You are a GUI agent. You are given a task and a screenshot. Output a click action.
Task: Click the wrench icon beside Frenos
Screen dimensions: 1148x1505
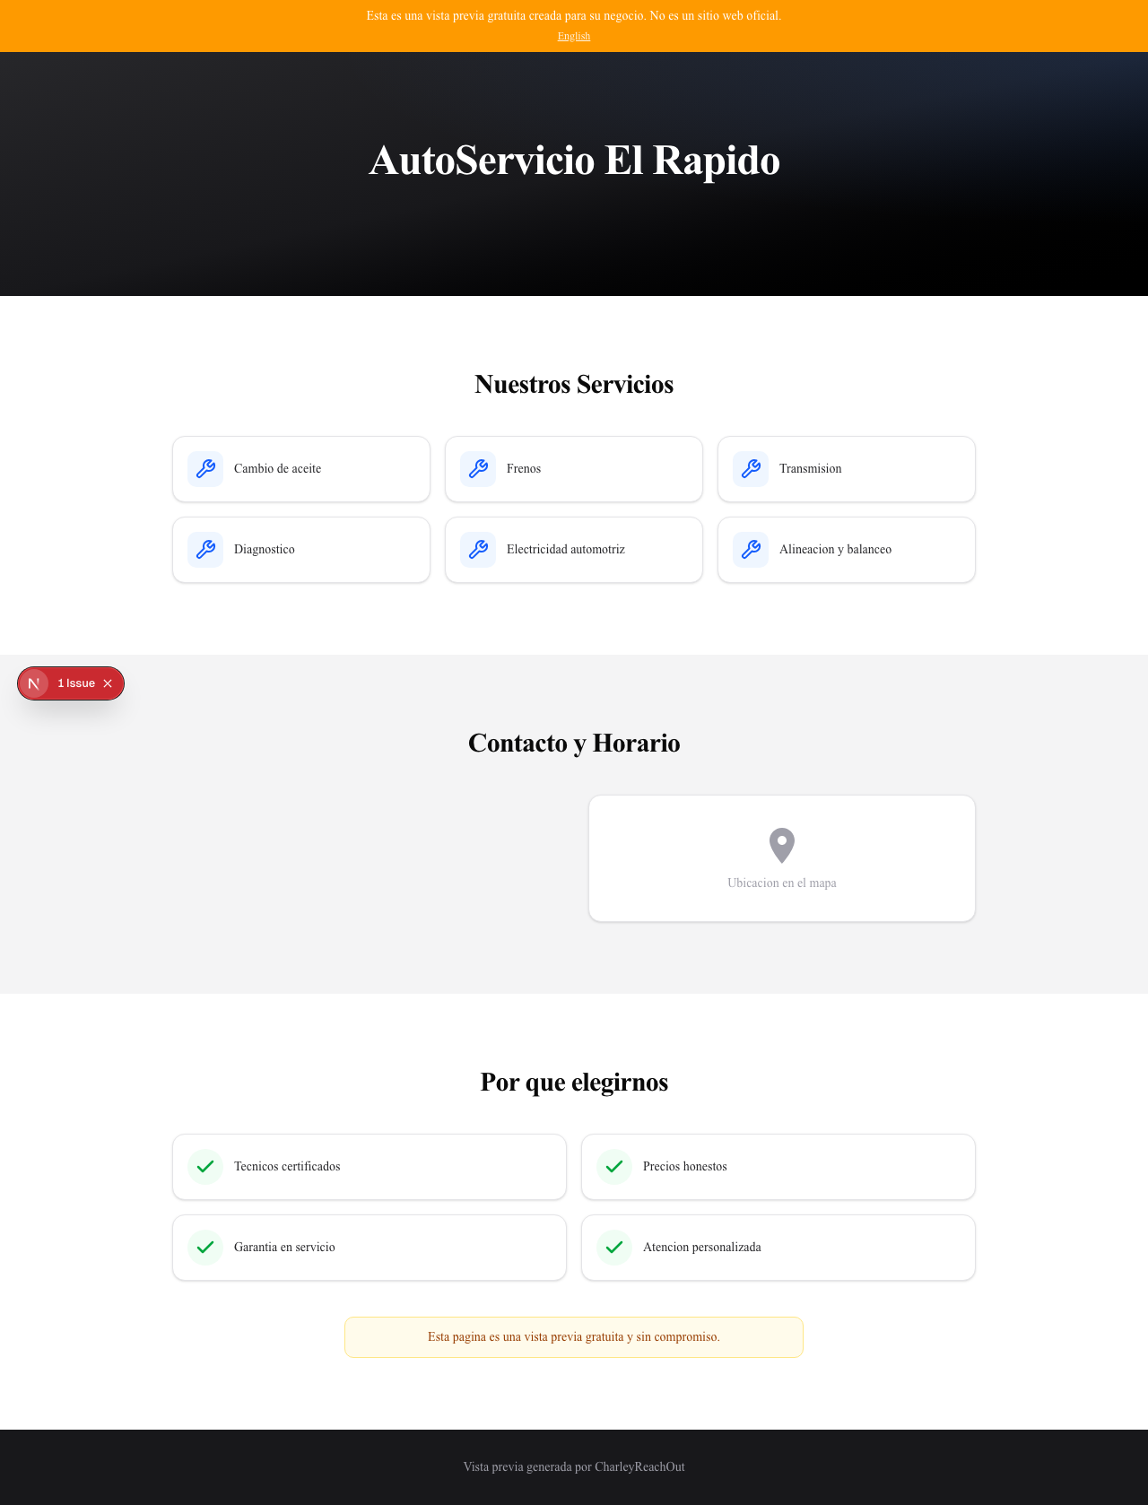click(478, 469)
